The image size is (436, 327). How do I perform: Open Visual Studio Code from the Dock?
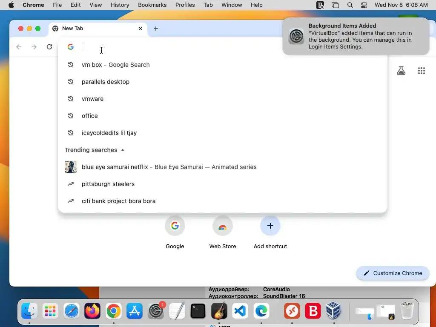coord(240,310)
